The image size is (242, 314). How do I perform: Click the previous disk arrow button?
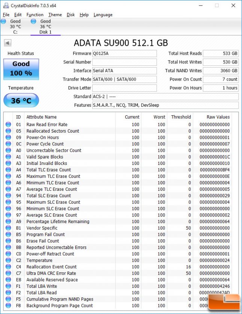pos(8,43)
